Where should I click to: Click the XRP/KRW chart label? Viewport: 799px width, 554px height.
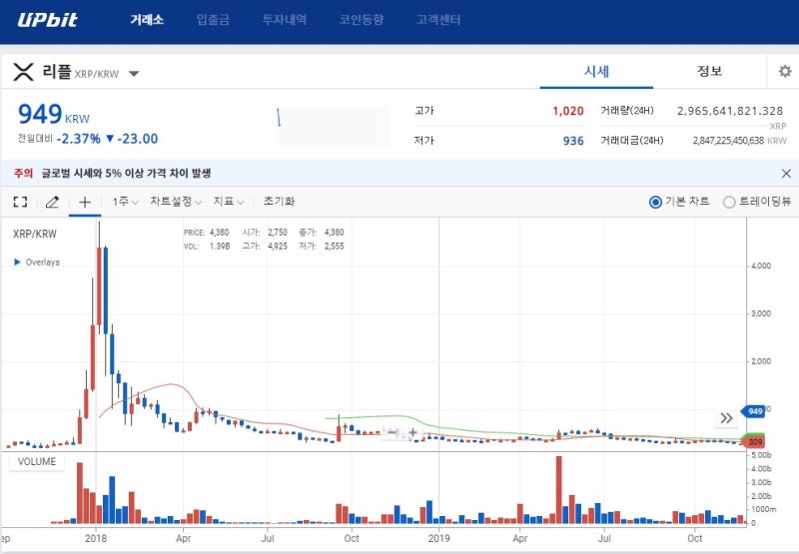35,235
